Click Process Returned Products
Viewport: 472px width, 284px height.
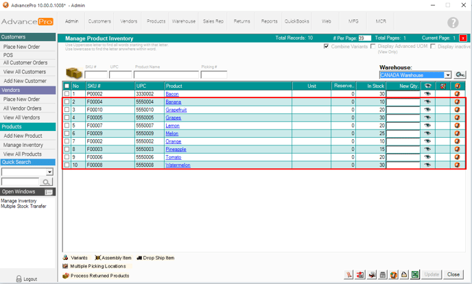coord(99,276)
